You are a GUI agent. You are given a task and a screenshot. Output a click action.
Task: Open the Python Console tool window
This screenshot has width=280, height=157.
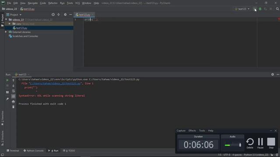[33, 150]
